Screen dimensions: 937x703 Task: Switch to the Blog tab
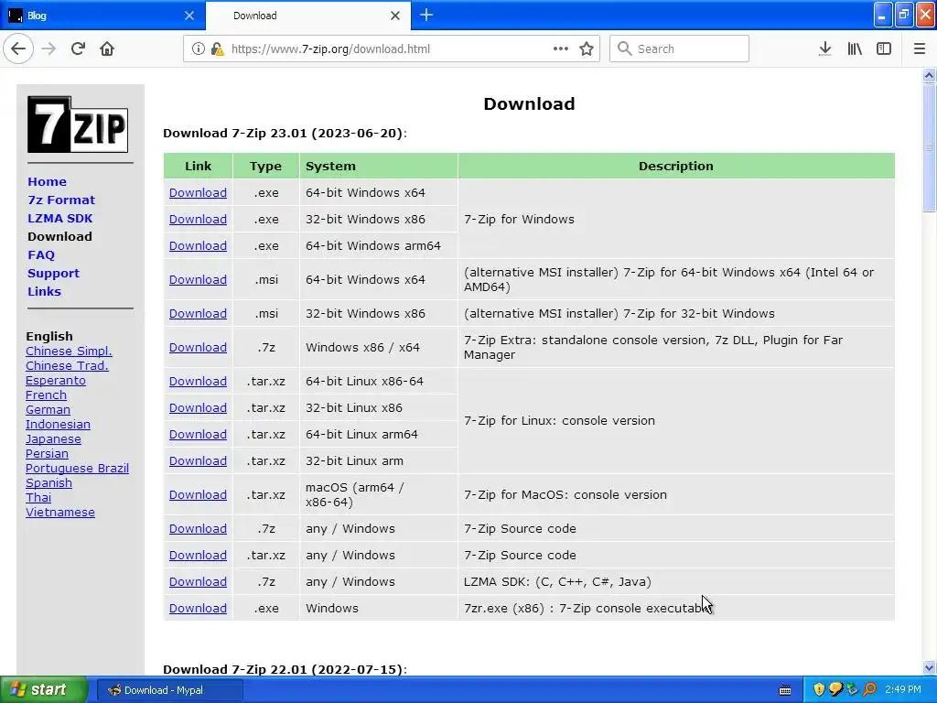(x=102, y=16)
